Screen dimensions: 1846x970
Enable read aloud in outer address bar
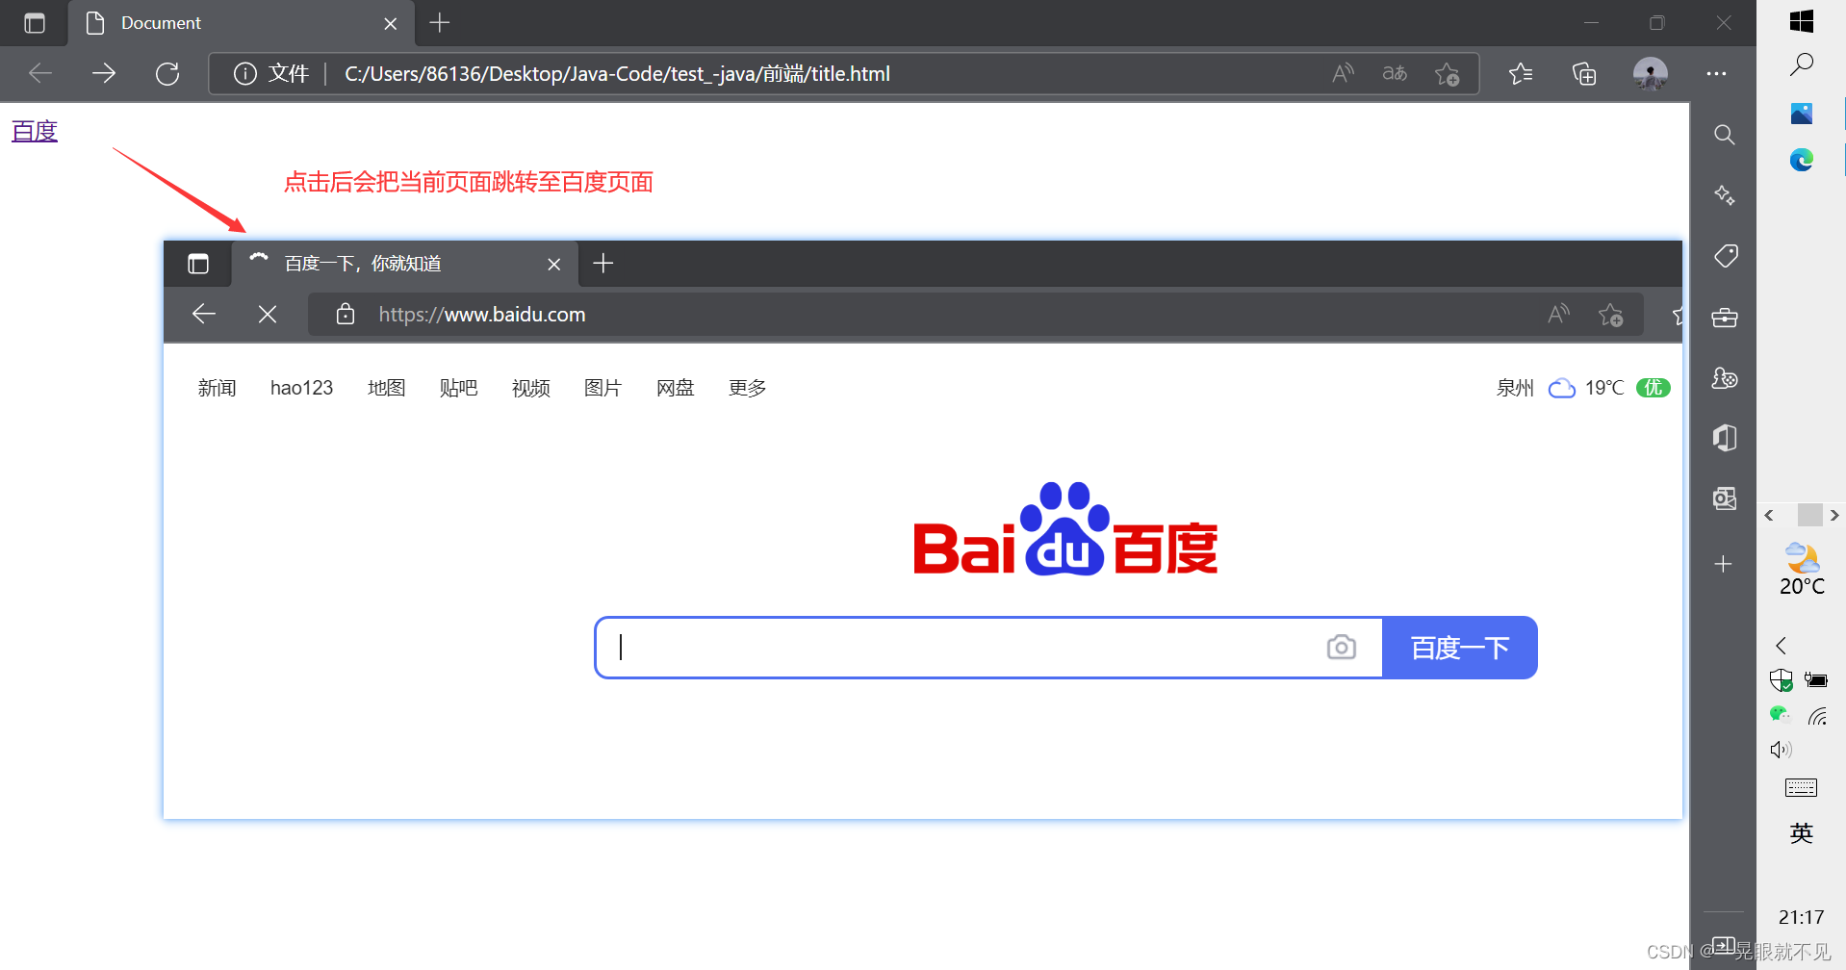tap(1343, 73)
